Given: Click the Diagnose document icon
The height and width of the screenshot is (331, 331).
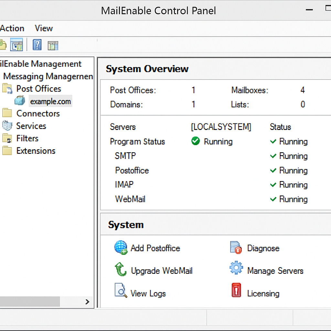Looking at the screenshot, I should [236, 247].
